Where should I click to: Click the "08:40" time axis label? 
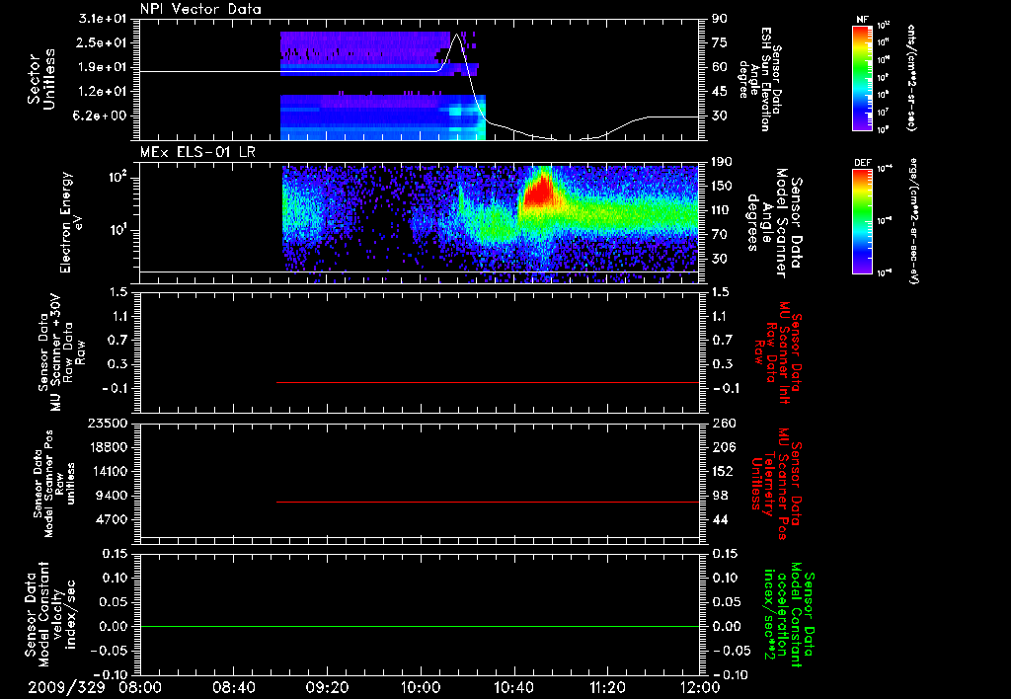233,688
